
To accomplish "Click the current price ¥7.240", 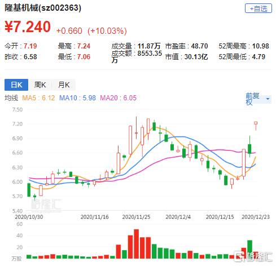I will click(x=28, y=26).
